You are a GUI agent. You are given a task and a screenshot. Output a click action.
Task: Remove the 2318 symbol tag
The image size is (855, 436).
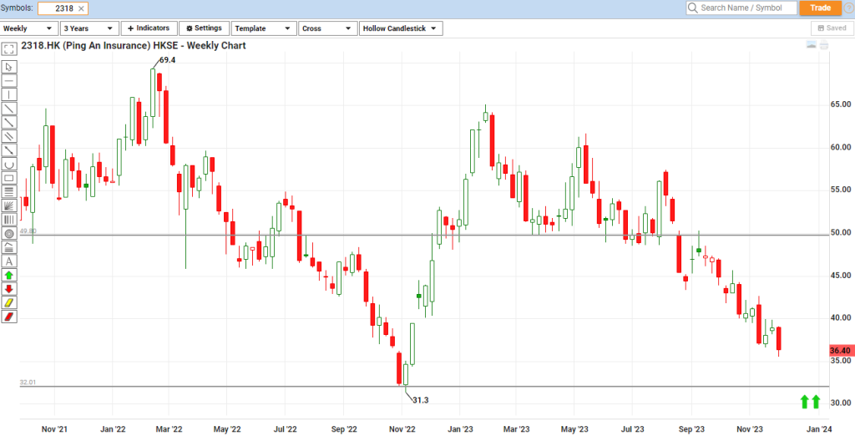tap(81, 8)
